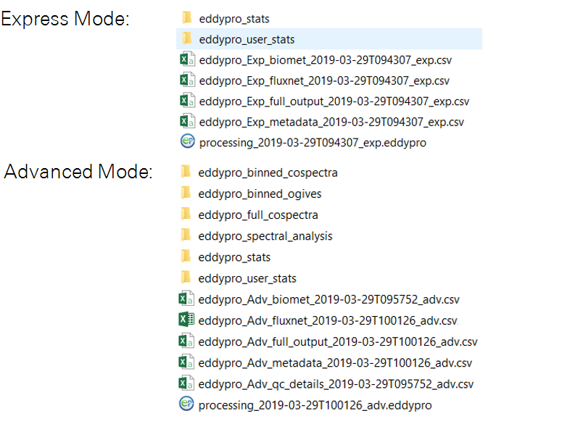Select processing_2019-03-29T094307_exp.eddypro file name

[x=313, y=143]
